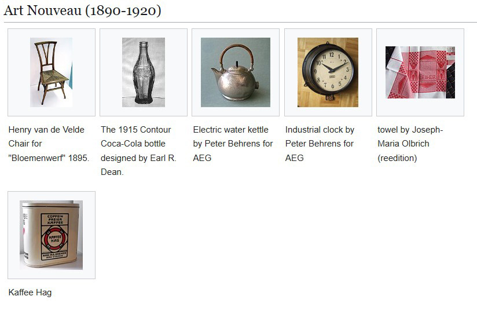Click the year "1895" in the chair caption
The height and width of the screenshot is (311, 477).
click(79, 158)
